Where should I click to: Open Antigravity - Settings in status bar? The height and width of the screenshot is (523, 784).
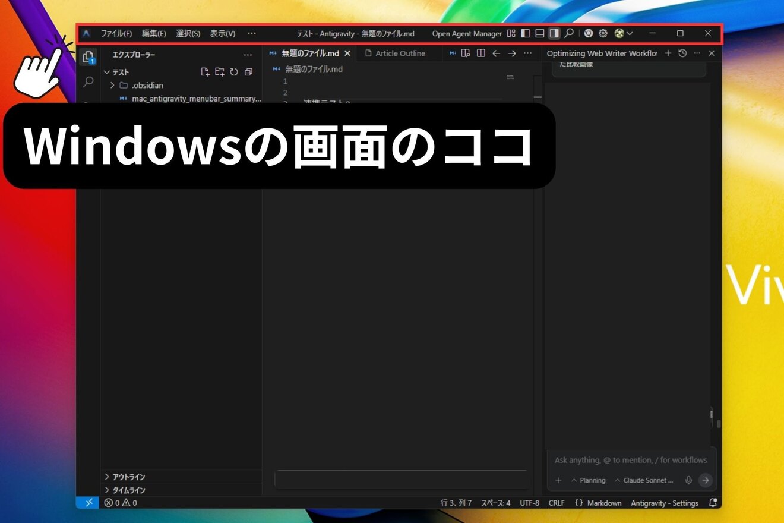pos(665,503)
